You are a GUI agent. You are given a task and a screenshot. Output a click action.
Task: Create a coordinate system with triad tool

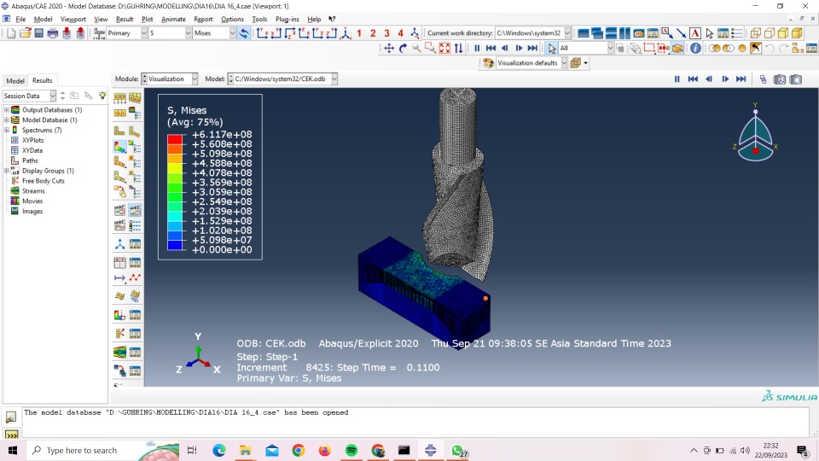click(119, 244)
